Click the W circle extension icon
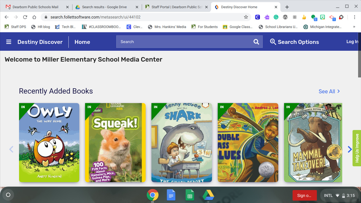The height and width of the screenshot is (203, 361). click(x=285, y=17)
